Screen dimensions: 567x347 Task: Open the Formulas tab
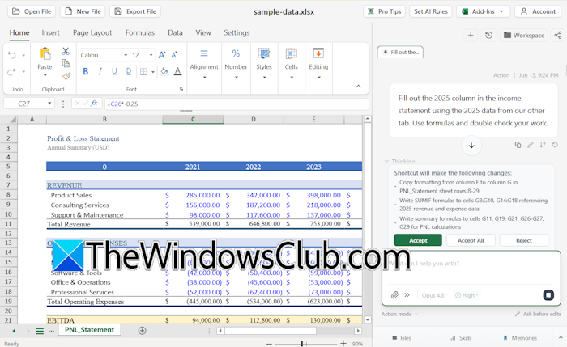[x=140, y=32]
